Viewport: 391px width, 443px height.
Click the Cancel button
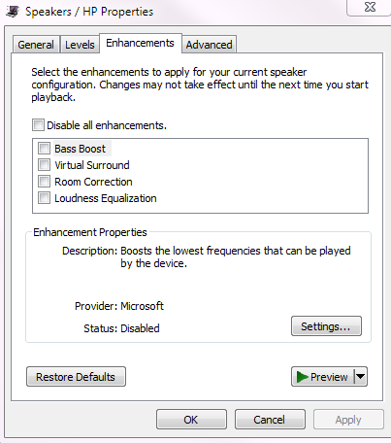click(x=270, y=420)
